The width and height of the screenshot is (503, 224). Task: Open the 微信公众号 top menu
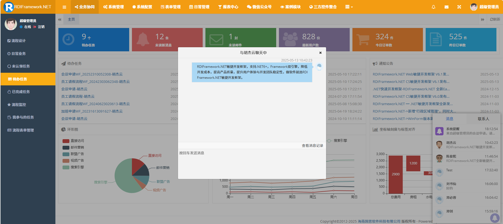[259, 7]
